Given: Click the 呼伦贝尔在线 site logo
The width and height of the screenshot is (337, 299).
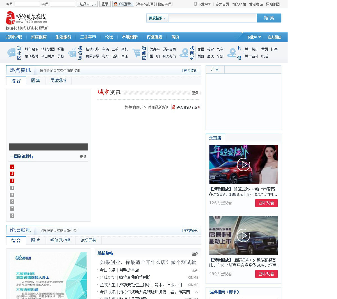Looking at the screenshot, I should point(26,18).
